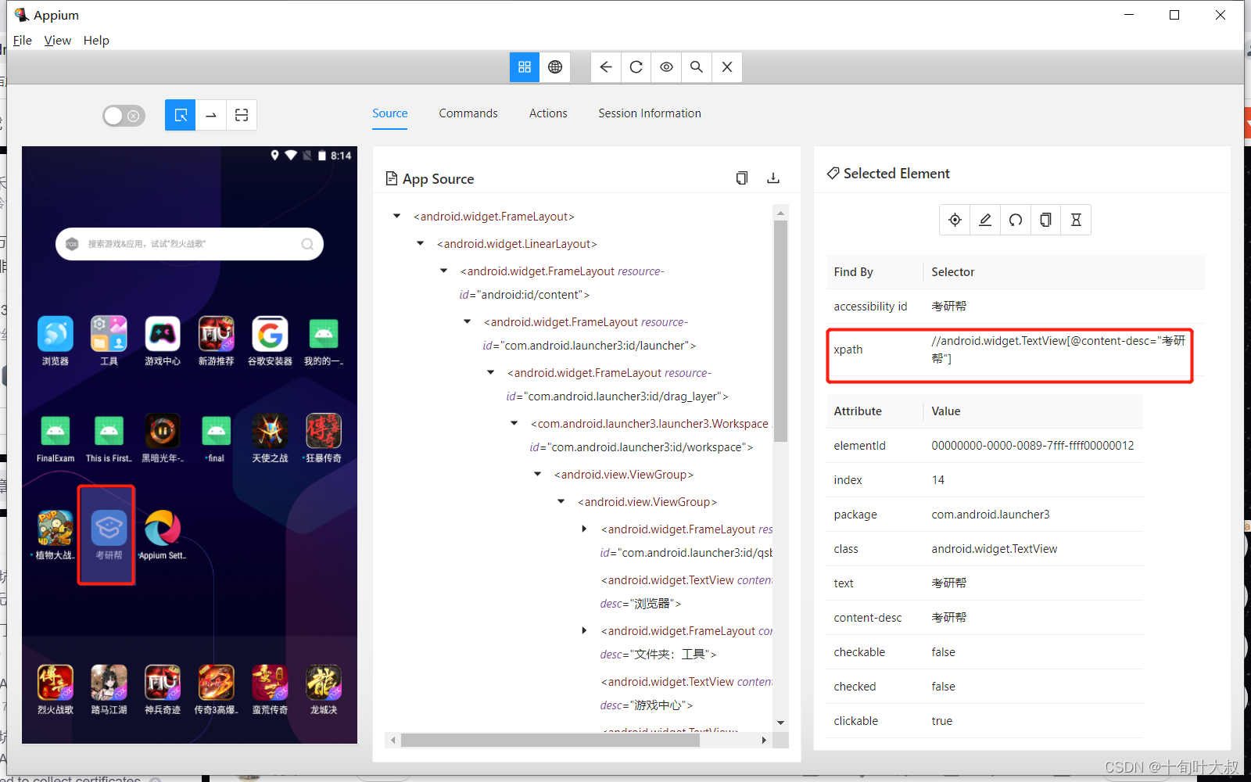This screenshot has height=782, width=1251.
Task: Clear the selected element's text
Action: (1016, 220)
